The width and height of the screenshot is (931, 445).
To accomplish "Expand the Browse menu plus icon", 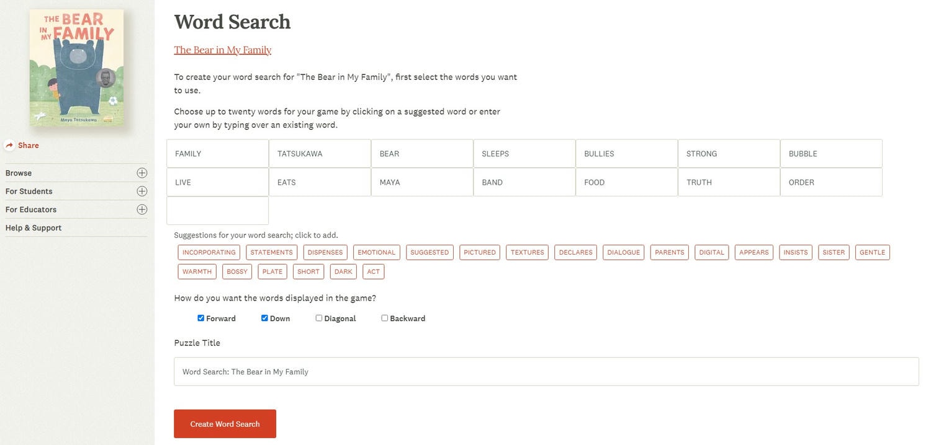I will tap(142, 173).
